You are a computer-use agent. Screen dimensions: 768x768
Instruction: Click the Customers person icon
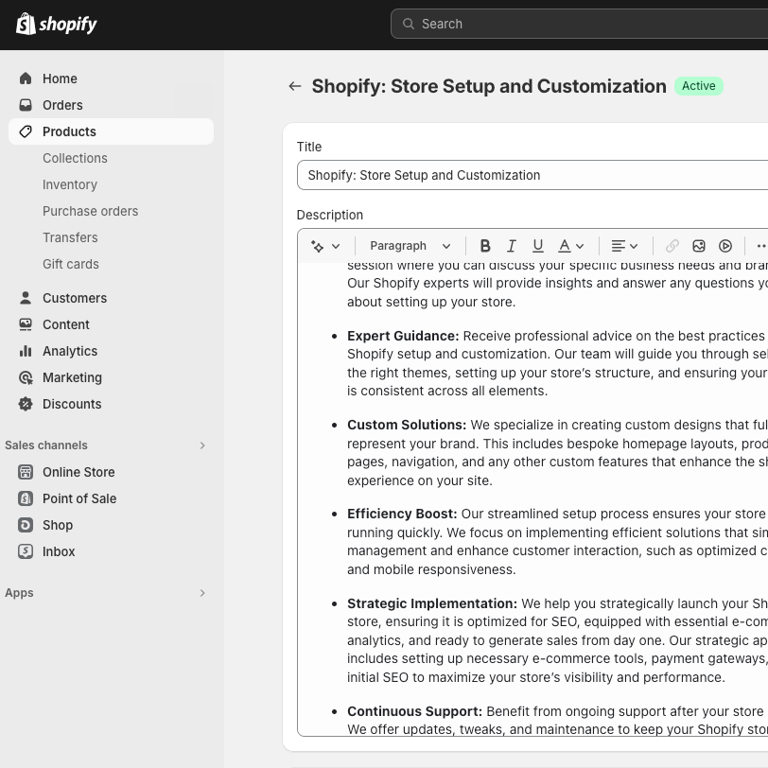click(x=26, y=298)
